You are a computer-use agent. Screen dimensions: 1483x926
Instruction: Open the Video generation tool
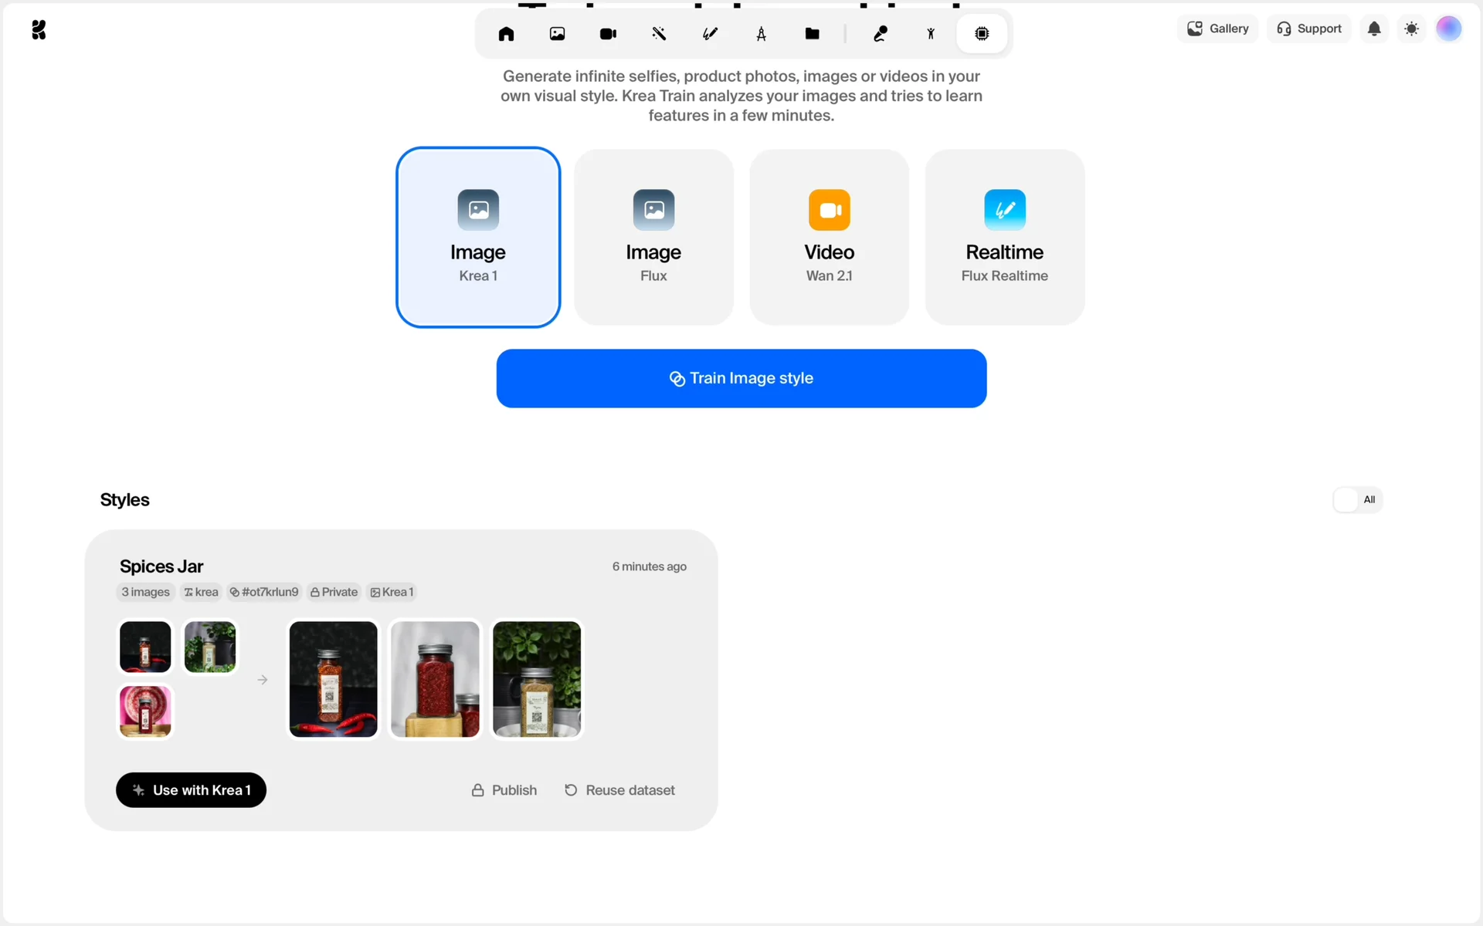[608, 34]
